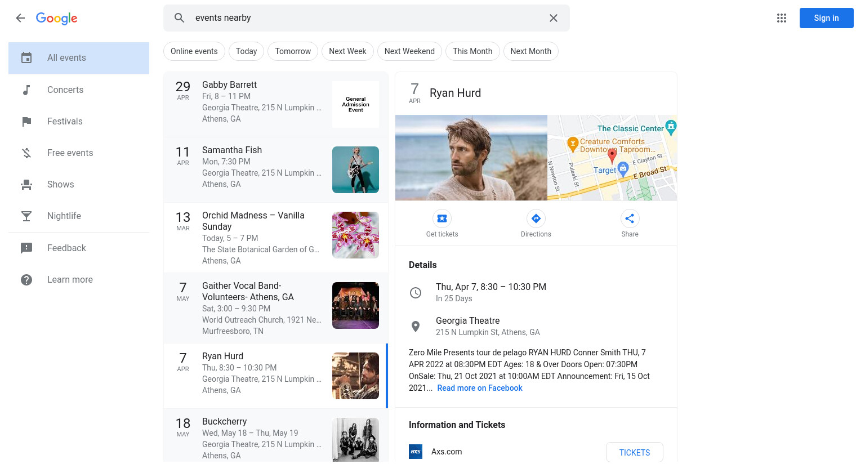Select the All events calendar icon

tap(26, 58)
